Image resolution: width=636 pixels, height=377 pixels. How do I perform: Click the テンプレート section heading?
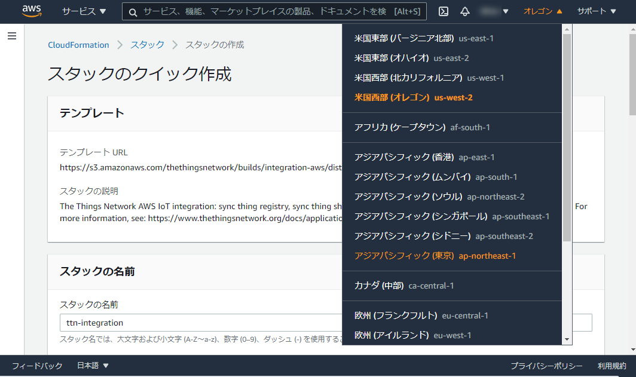point(91,113)
